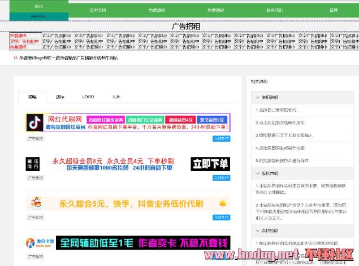Image resolution: width=359 pixels, height=266 pixels.
Task: Click the gray tag under the 永久超会5元 banner
Action: click(x=35, y=217)
